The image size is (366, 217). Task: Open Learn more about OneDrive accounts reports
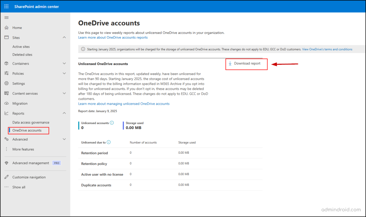[x=113, y=38]
